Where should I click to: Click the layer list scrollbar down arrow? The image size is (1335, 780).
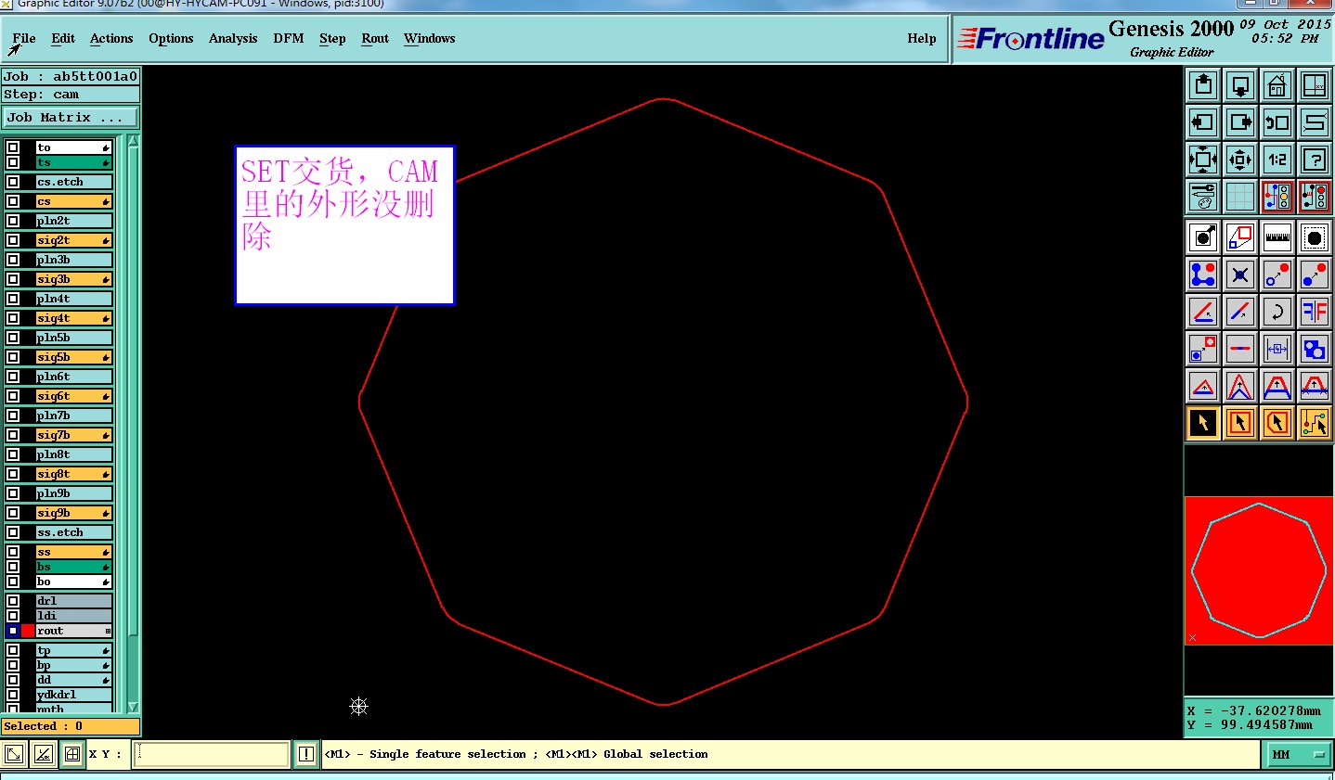pos(133,707)
